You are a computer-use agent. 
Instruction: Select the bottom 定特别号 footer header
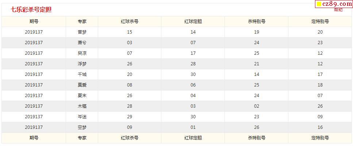320,138
